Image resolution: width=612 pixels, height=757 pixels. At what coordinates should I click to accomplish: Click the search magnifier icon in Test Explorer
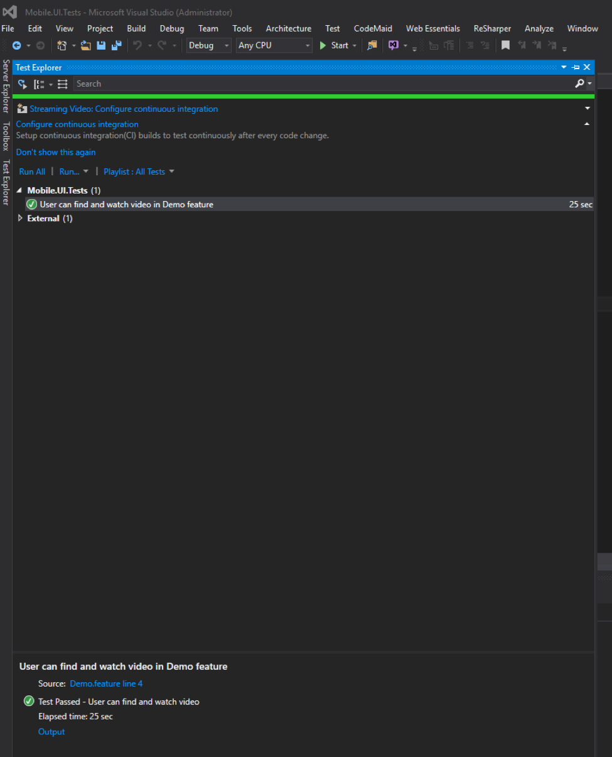pos(579,84)
